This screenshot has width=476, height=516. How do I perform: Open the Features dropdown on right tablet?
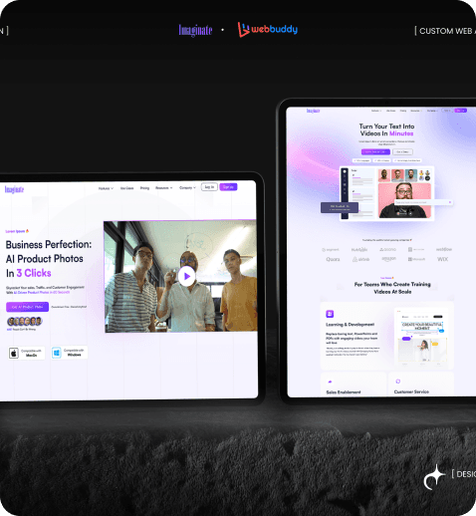(x=376, y=111)
